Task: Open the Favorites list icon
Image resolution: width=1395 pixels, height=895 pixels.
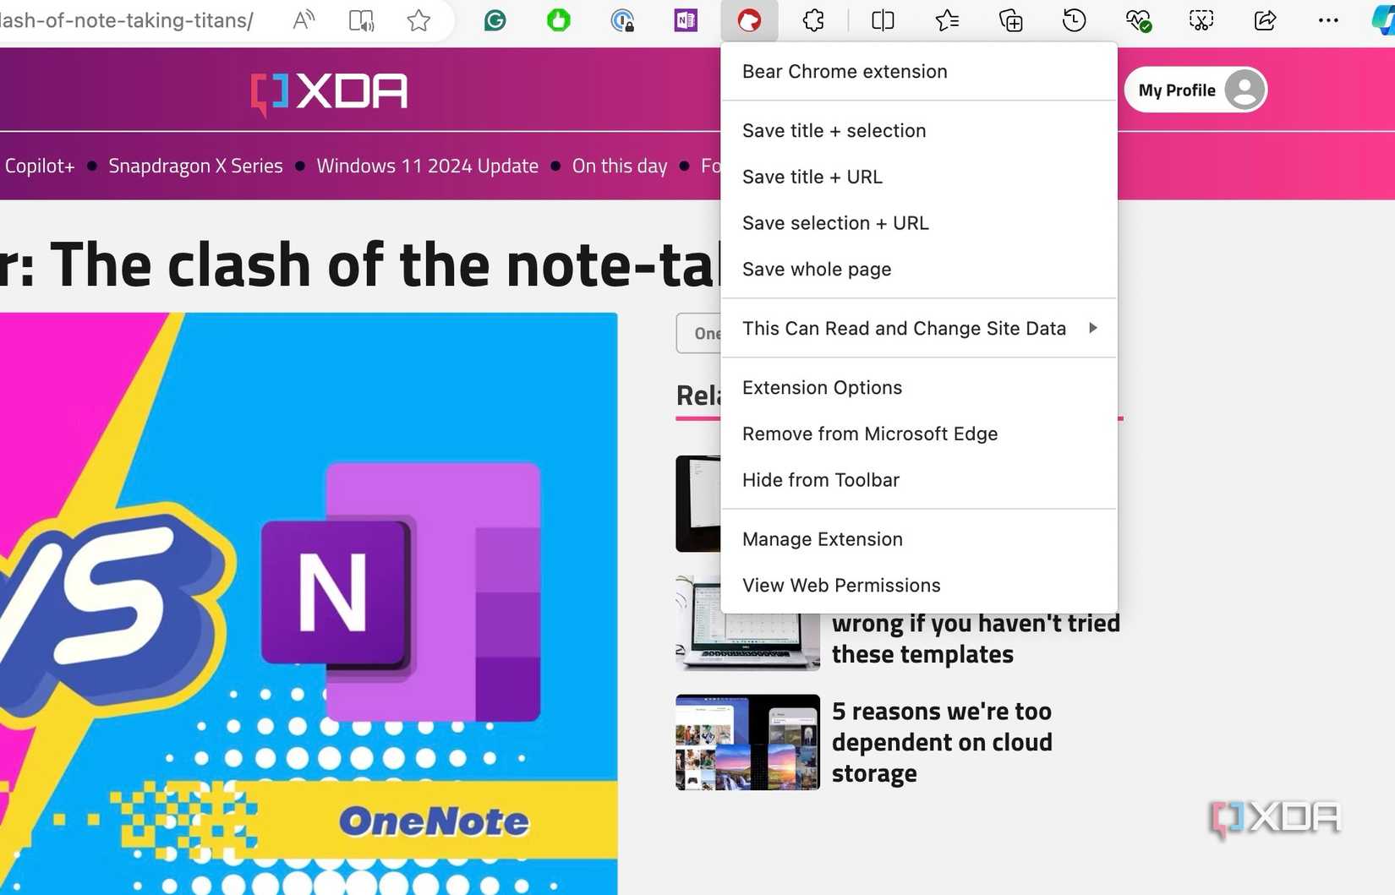Action: [946, 20]
